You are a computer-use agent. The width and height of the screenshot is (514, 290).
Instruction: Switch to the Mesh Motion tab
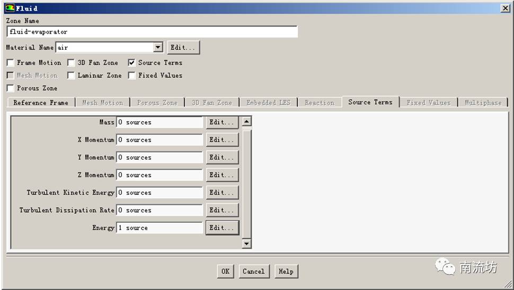(103, 103)
